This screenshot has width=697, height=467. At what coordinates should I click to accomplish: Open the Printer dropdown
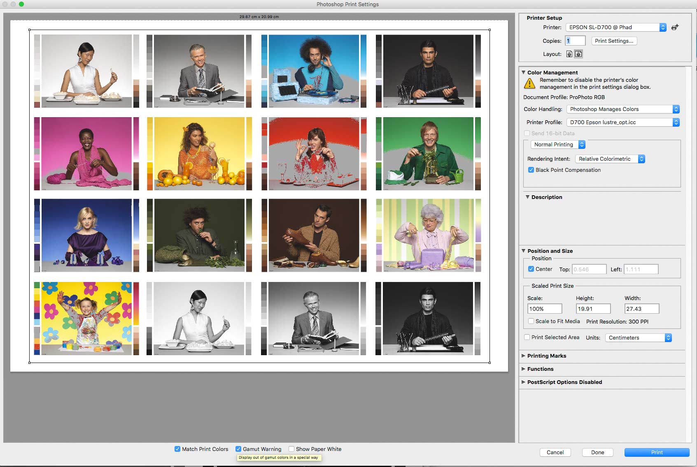click(x=616, y=27)
